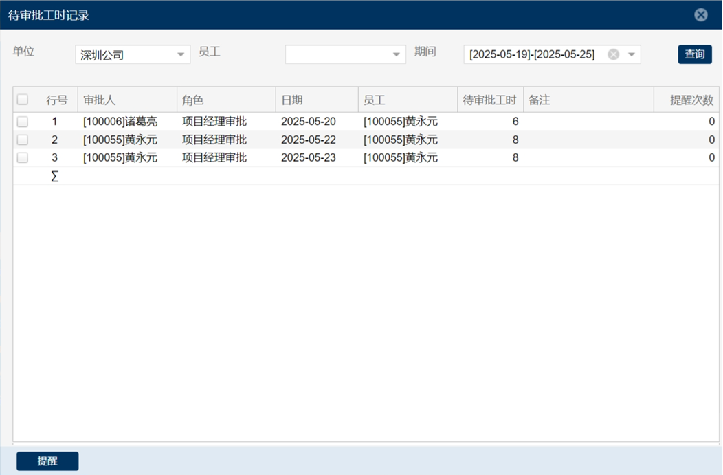
Task: Open the 期间 period dropdown arrow
Action: pos(632,54)
